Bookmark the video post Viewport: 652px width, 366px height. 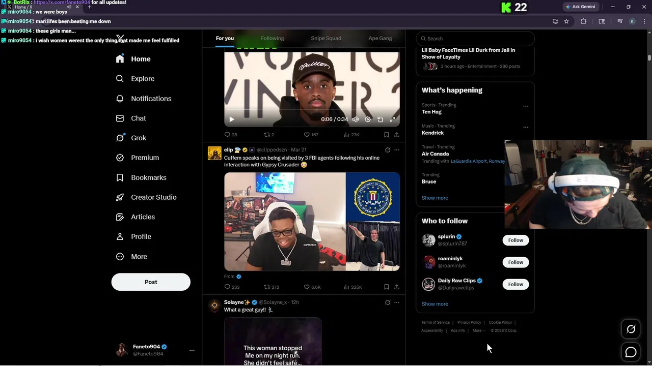[387, 135]
